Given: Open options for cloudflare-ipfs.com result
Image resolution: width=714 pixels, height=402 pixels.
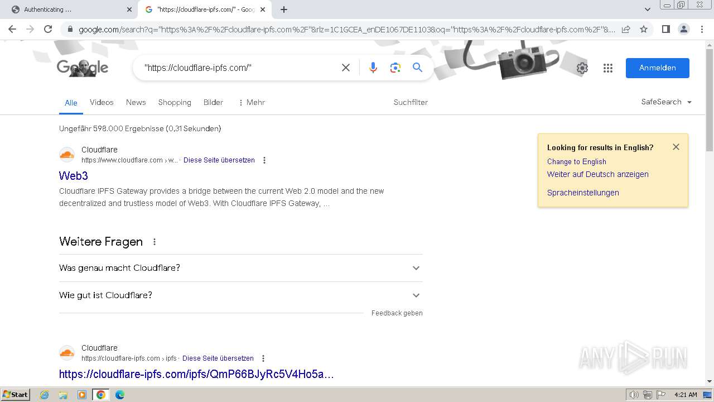Looking at the screenshot, I should point(263,358).
